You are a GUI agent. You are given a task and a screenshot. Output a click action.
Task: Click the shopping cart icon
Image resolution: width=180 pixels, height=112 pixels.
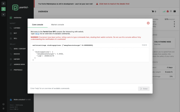(x=153, y=11)
